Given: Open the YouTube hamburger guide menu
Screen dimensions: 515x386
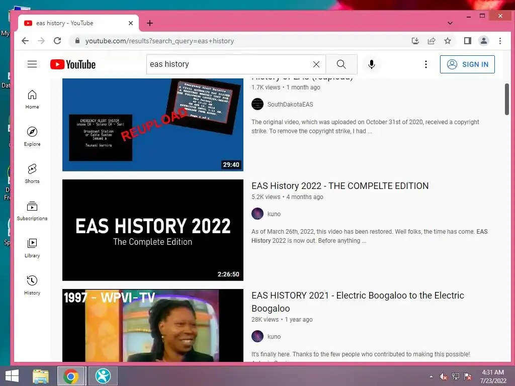Looking at the screenshot, I should click(x=32, y=64).
